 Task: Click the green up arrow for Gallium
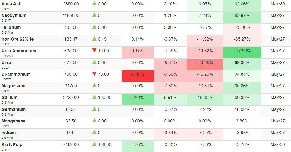pyautogui.click(x=95, y=97)
